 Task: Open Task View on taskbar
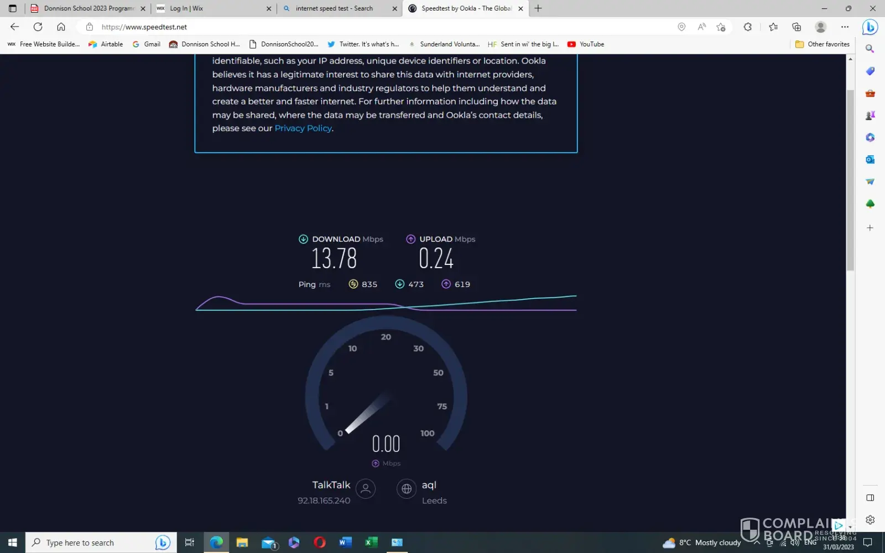coord(189,542)
